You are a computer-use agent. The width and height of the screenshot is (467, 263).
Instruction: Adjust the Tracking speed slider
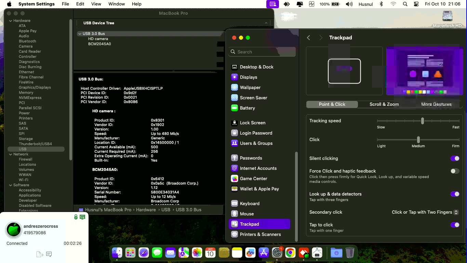(x=423, y=121)
